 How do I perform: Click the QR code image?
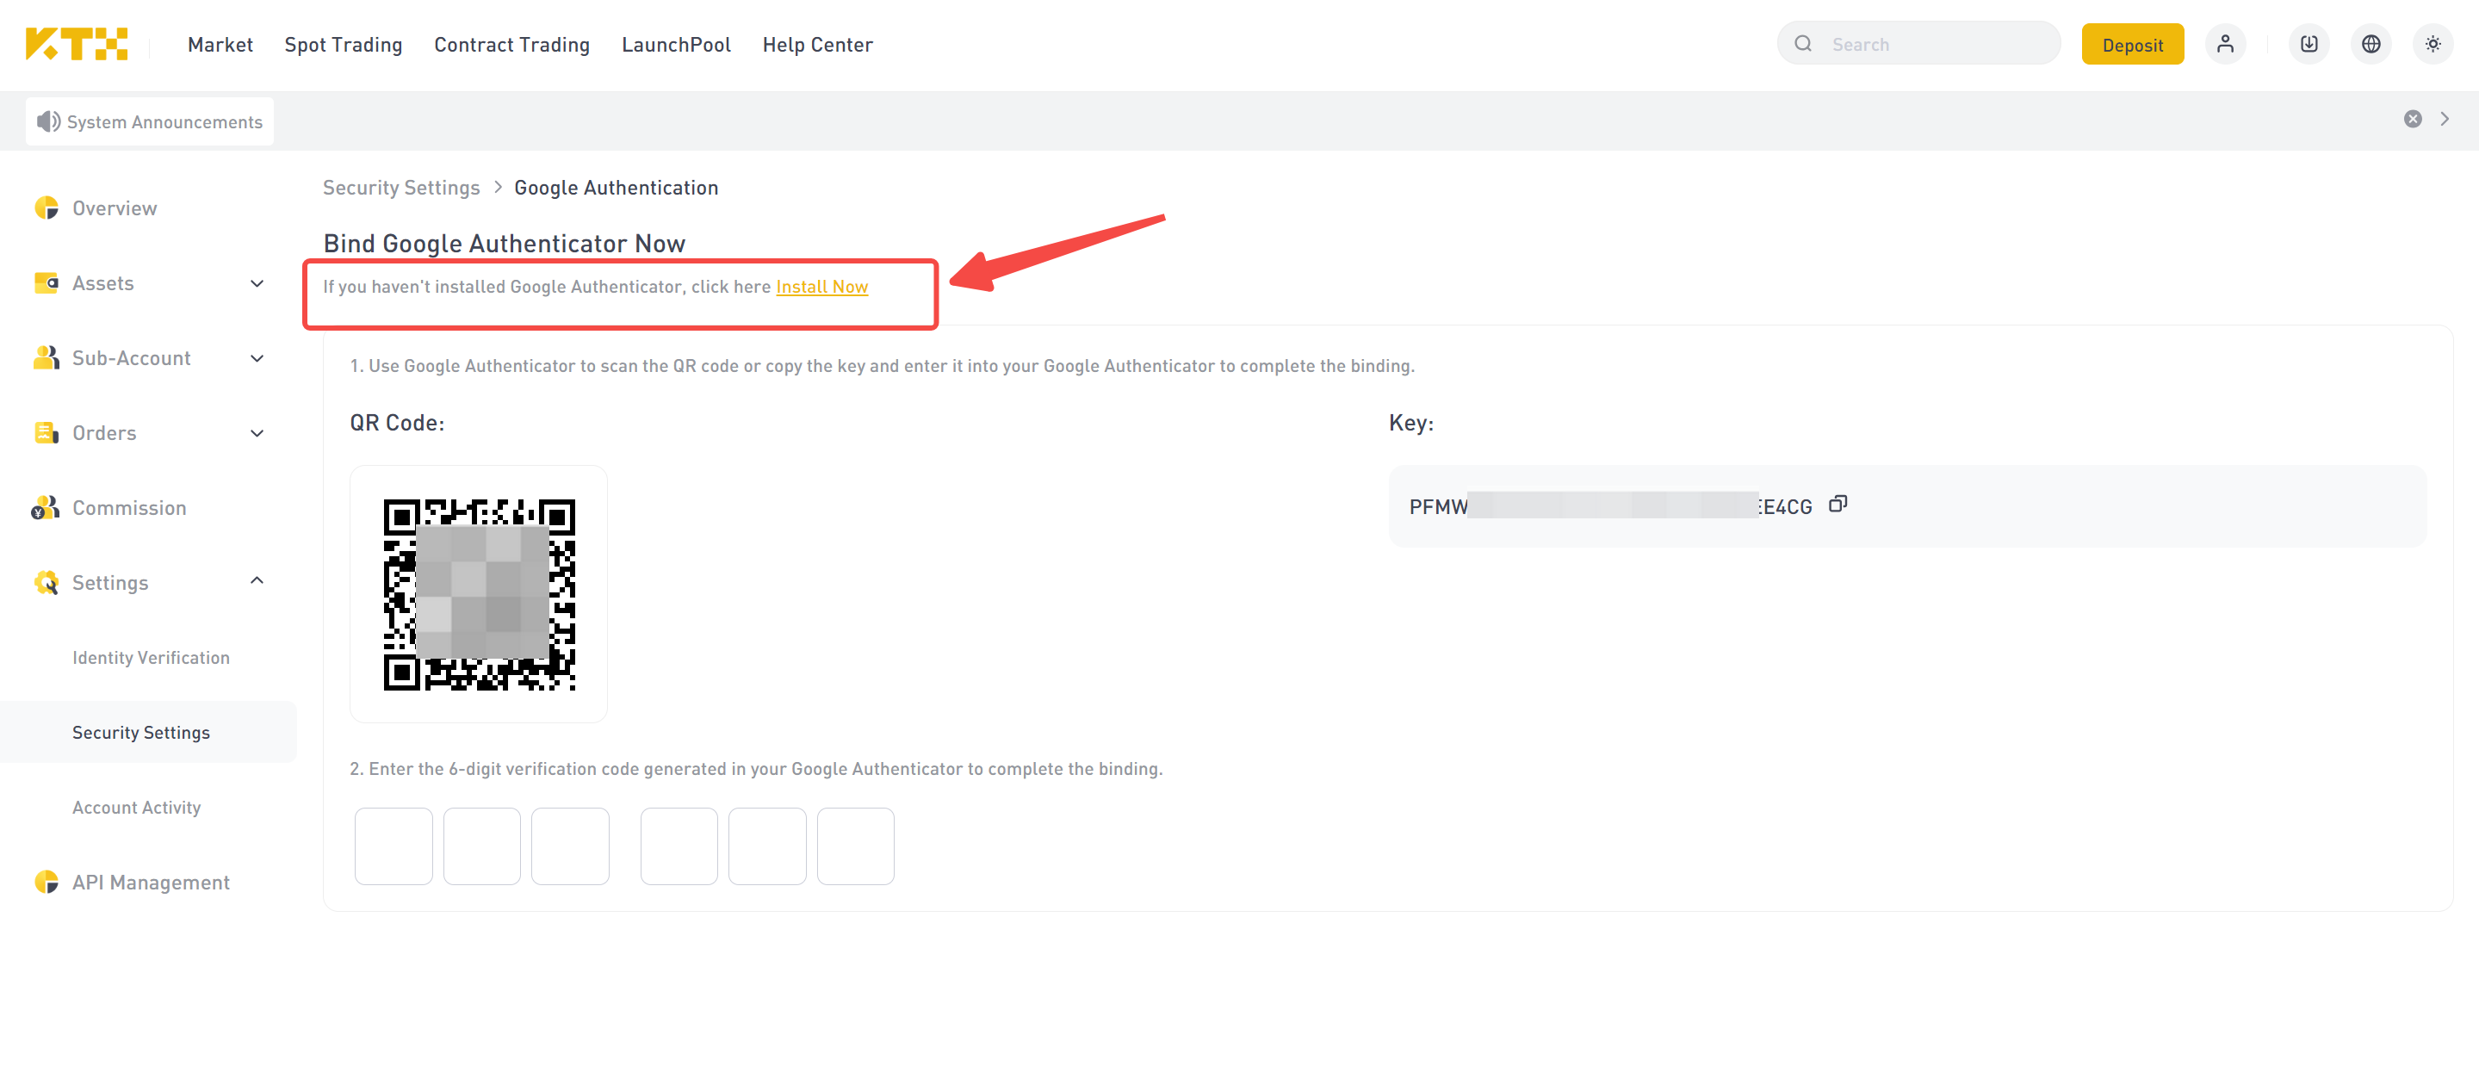[x=480, y=595]
